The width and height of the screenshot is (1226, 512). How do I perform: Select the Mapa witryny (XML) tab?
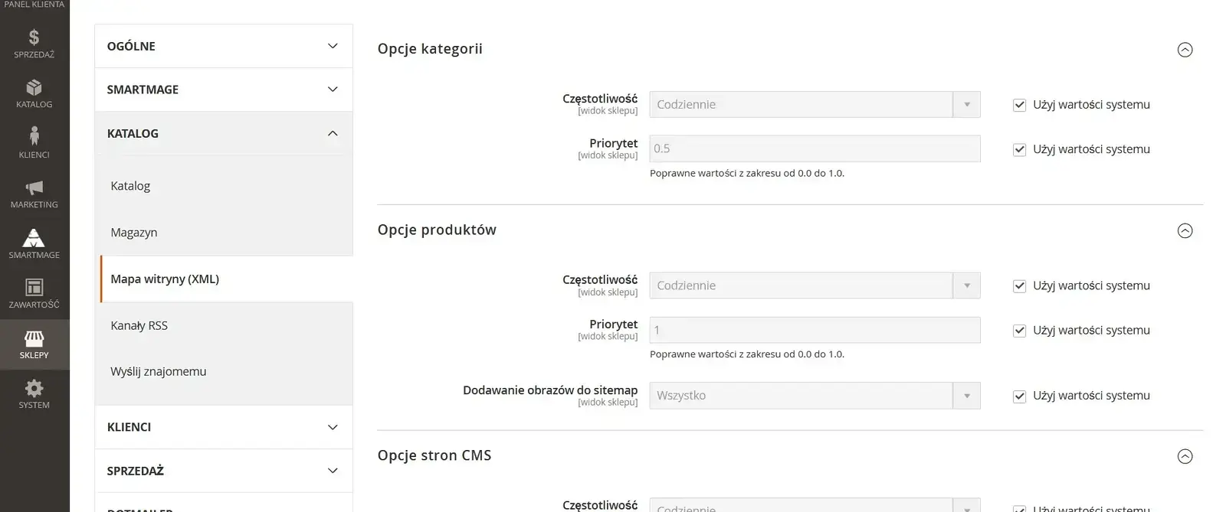165,279
